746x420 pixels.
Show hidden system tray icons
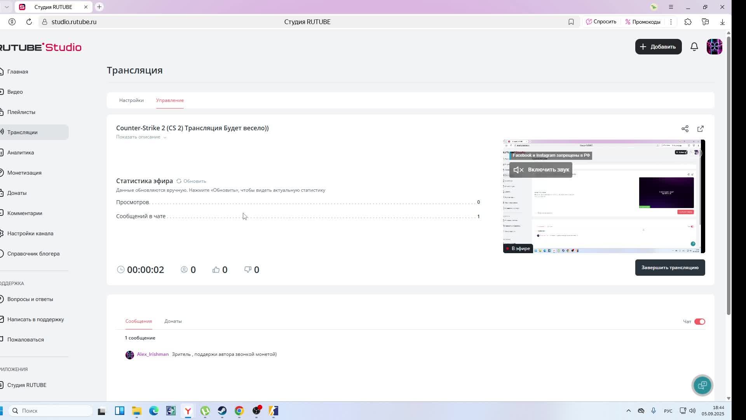[628, 411]
